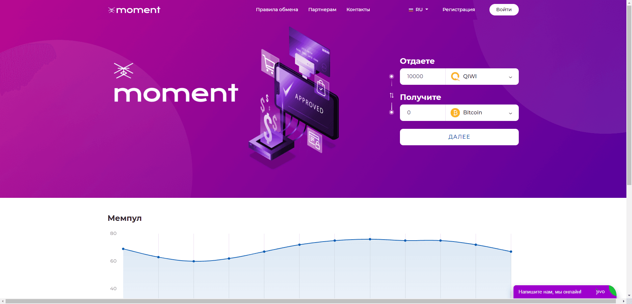Expand the QIWI currency dropdown

[x=510, y=77]
